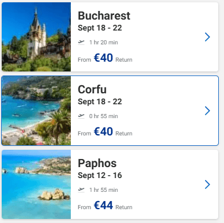Click Bucharest's €40 return price
This screenshot has height=223, width=224.
tap(103, 58)
